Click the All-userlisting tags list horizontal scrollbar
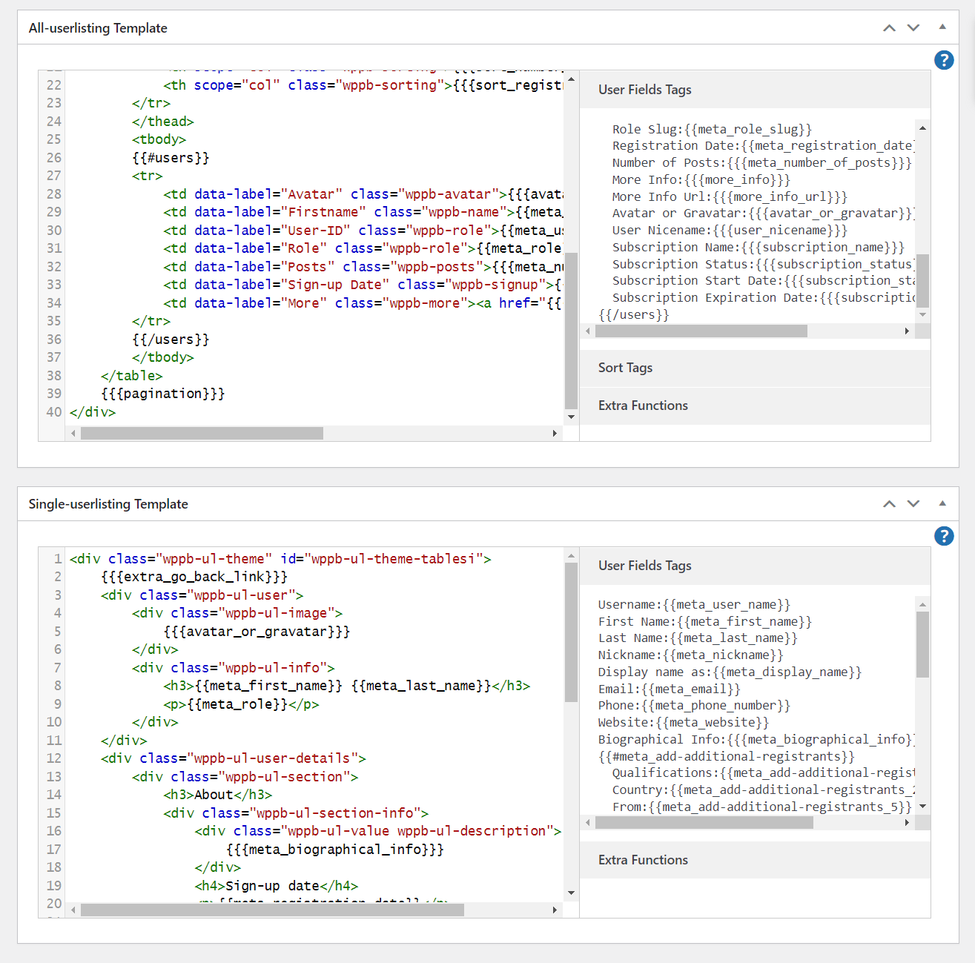 [701, 331]
